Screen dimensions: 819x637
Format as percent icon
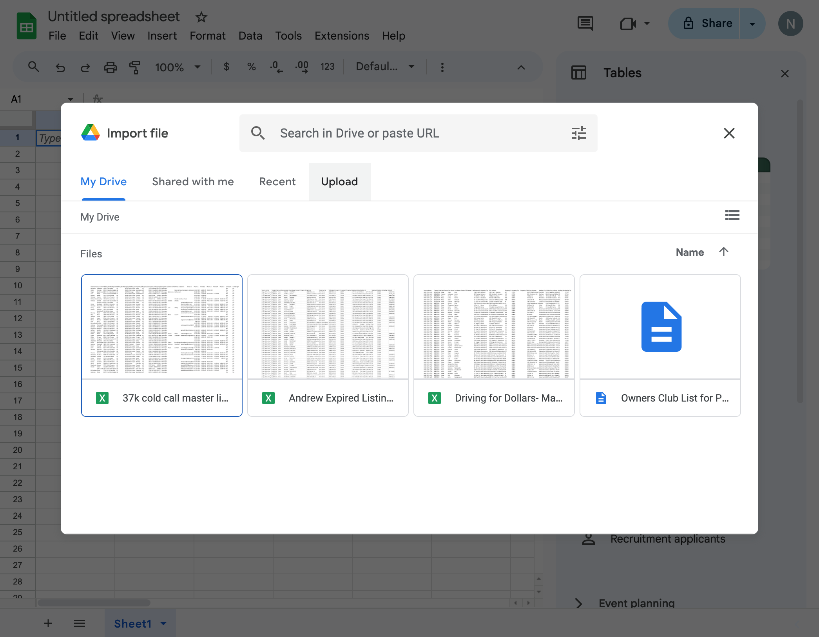(251, 67)
